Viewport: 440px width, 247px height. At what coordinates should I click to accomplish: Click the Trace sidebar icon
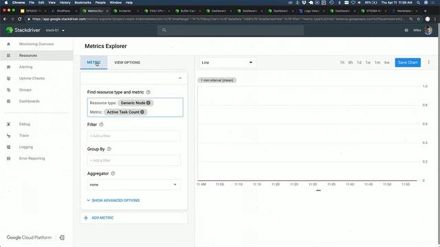8,136
